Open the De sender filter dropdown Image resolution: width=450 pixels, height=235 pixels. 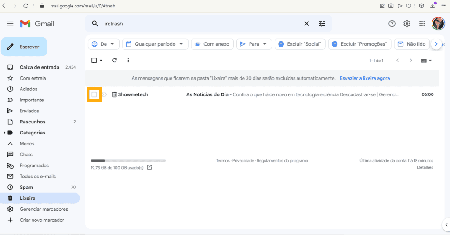(103, 44)
